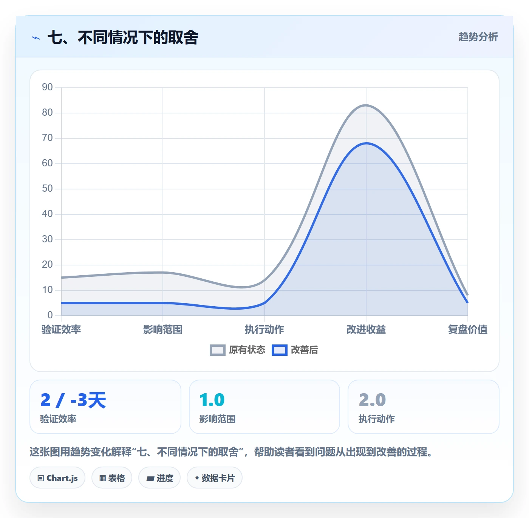Click the stat value 2 / -3天
Screen dimensions: 529x518
[73, 400]
